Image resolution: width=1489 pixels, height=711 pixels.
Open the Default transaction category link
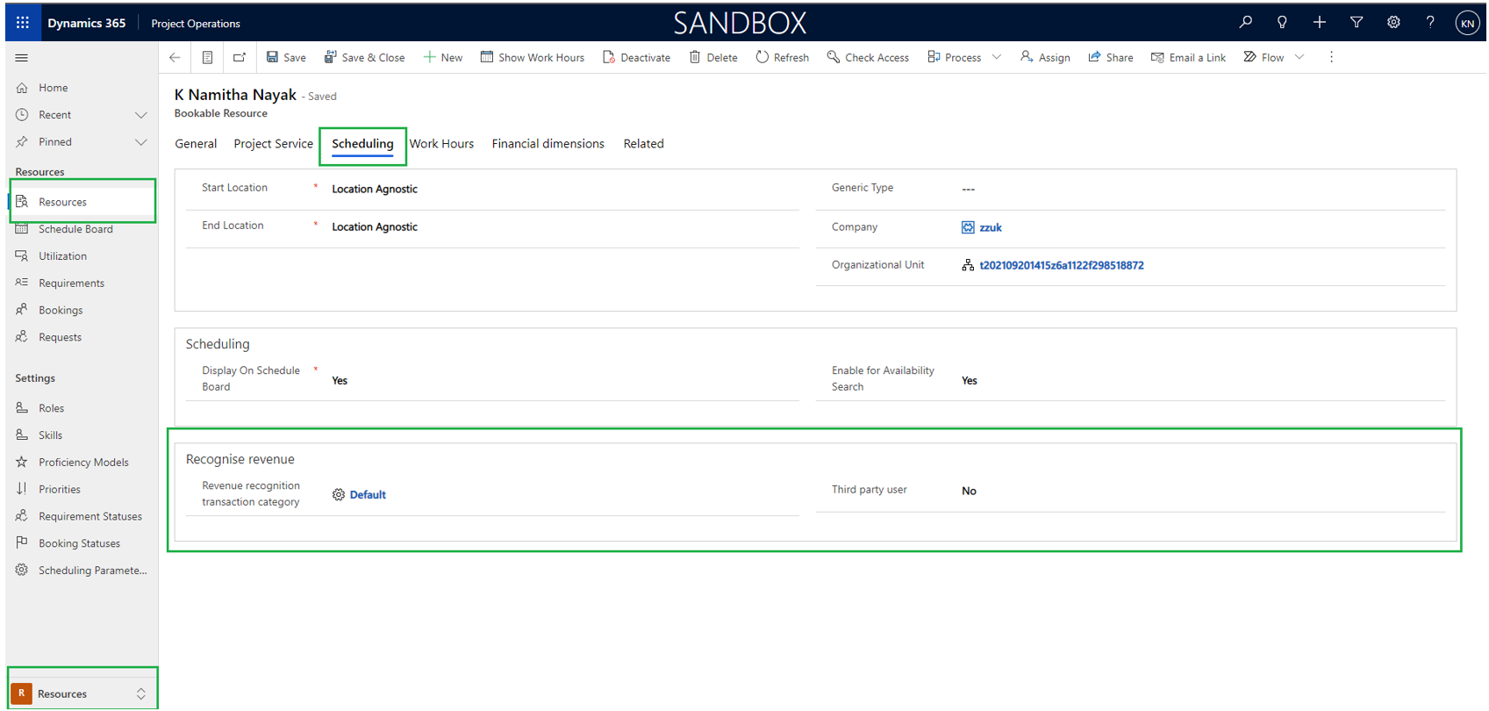368,495
